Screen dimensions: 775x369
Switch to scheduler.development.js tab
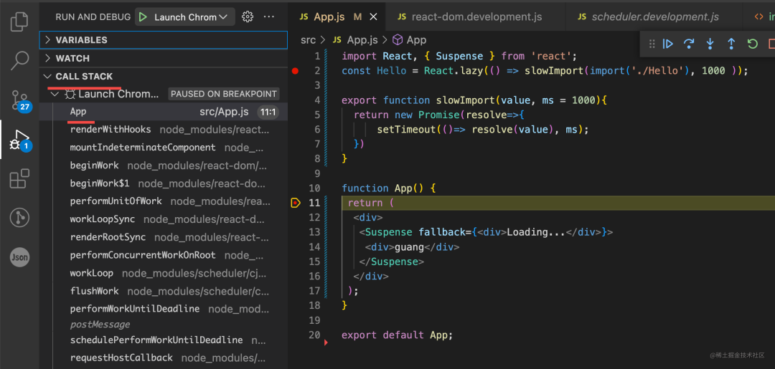(x=655, y=16)
